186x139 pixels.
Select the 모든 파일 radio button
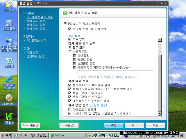point(70,47)
